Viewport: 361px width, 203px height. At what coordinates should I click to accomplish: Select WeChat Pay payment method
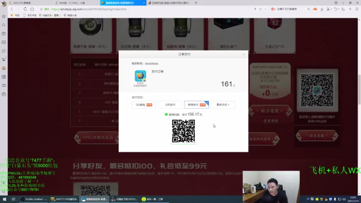[x=196, y=105]
